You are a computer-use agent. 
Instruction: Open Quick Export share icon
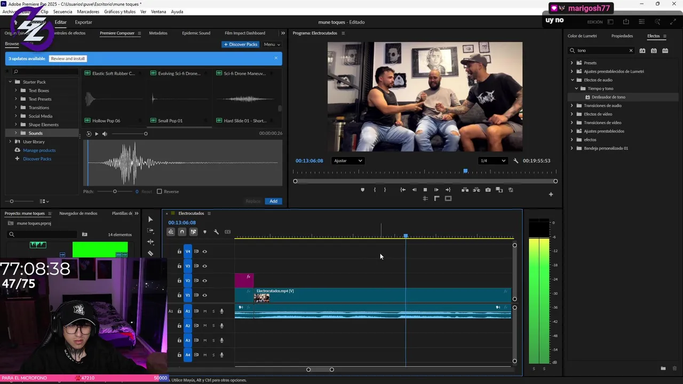[626, 22]
